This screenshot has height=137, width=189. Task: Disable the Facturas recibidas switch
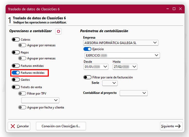pos(16,73)
